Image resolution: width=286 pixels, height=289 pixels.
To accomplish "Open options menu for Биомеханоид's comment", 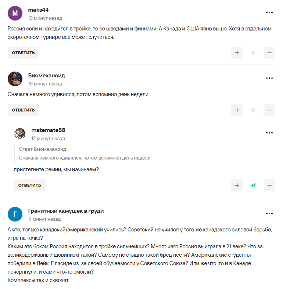I will 269,78.
